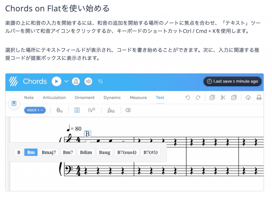Click the redo arrow icon
This screenshot has height=203, width=272.
[x=198, y=97]
